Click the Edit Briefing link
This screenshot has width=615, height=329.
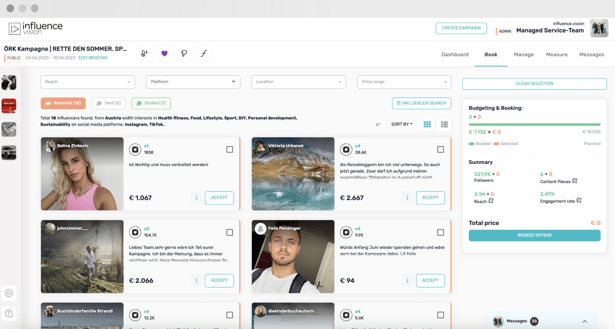point(93,58)
